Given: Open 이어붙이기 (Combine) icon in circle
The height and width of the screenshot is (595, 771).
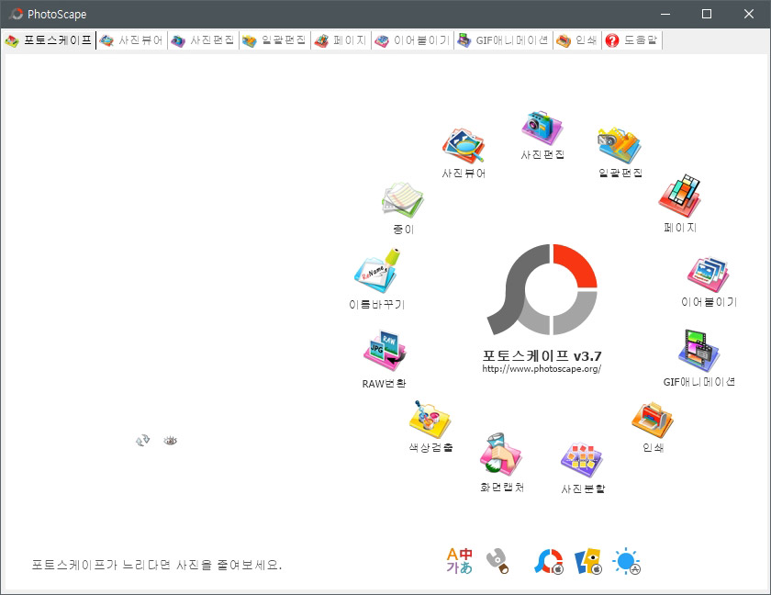Looking at the screenshot, I should (709, 275).
